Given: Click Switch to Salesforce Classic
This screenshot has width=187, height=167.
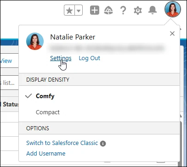Looking at the screenshot, I should [x=62, y=143].
